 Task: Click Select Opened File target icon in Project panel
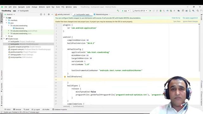(41, 14)
